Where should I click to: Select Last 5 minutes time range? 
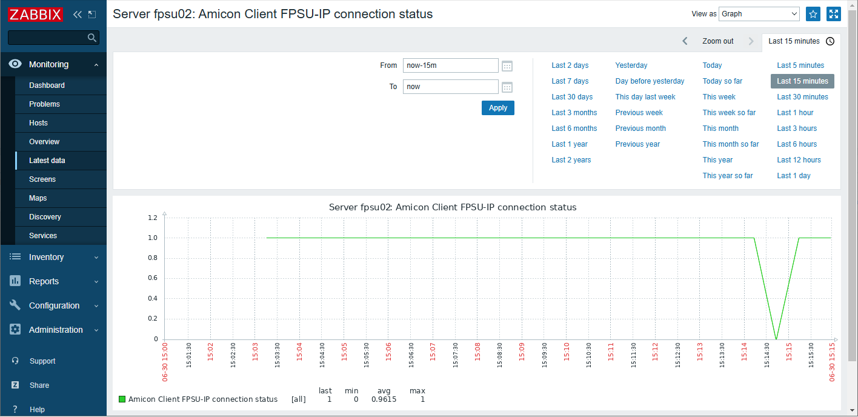pyautogui.click(x=801, y=65)
